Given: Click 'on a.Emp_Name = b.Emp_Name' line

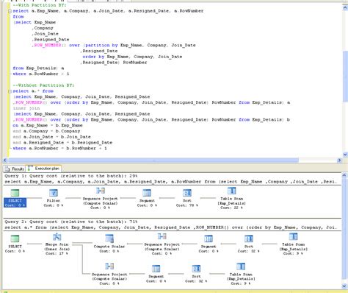Looking at the screenshot, I should pyautogui.click(x=48, y=125).
